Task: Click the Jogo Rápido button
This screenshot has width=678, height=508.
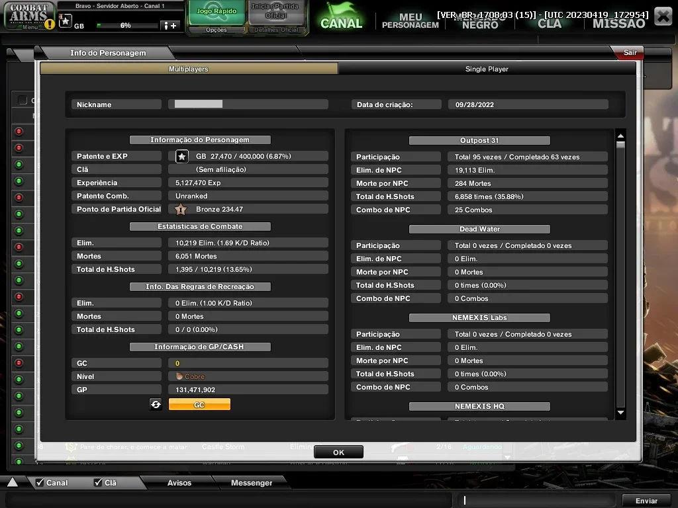Action: coord(217,13)
